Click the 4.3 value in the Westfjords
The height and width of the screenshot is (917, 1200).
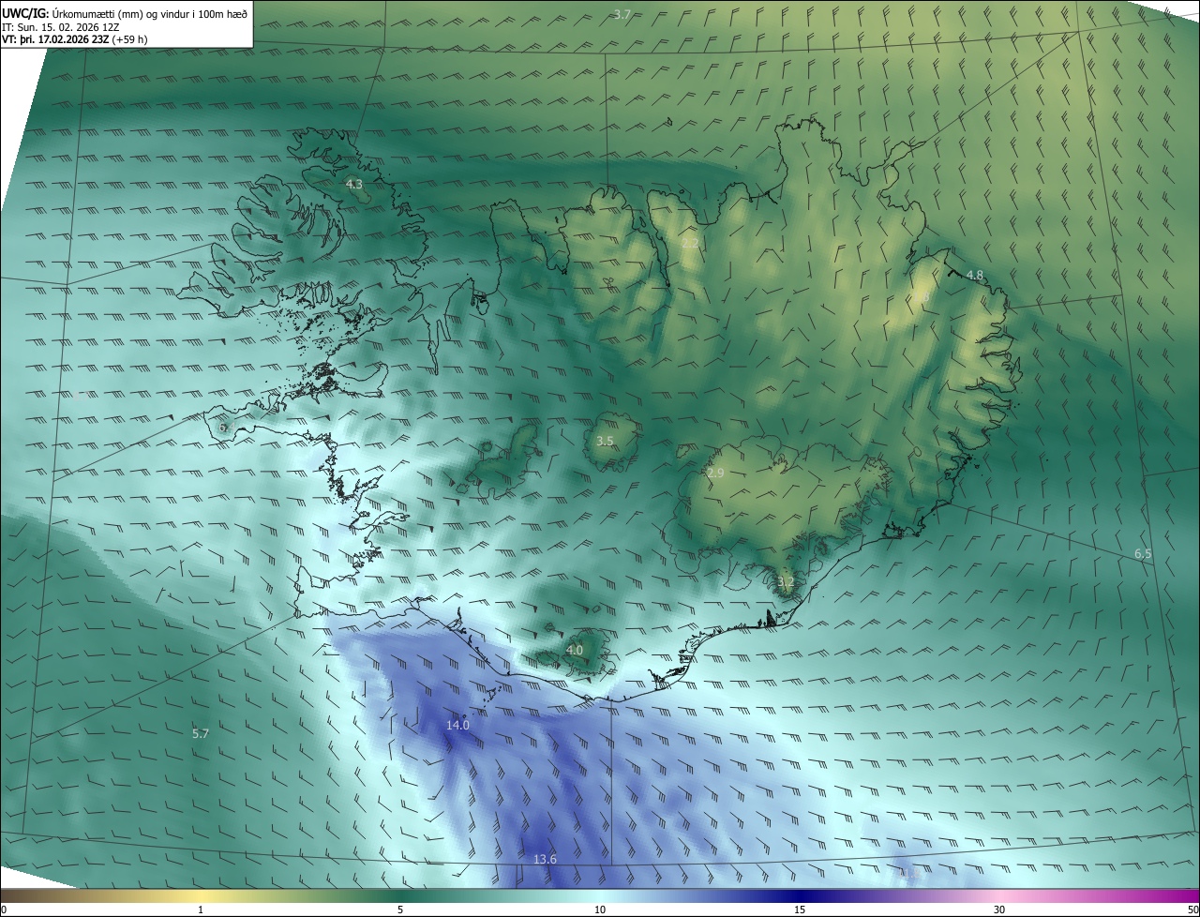353,185
